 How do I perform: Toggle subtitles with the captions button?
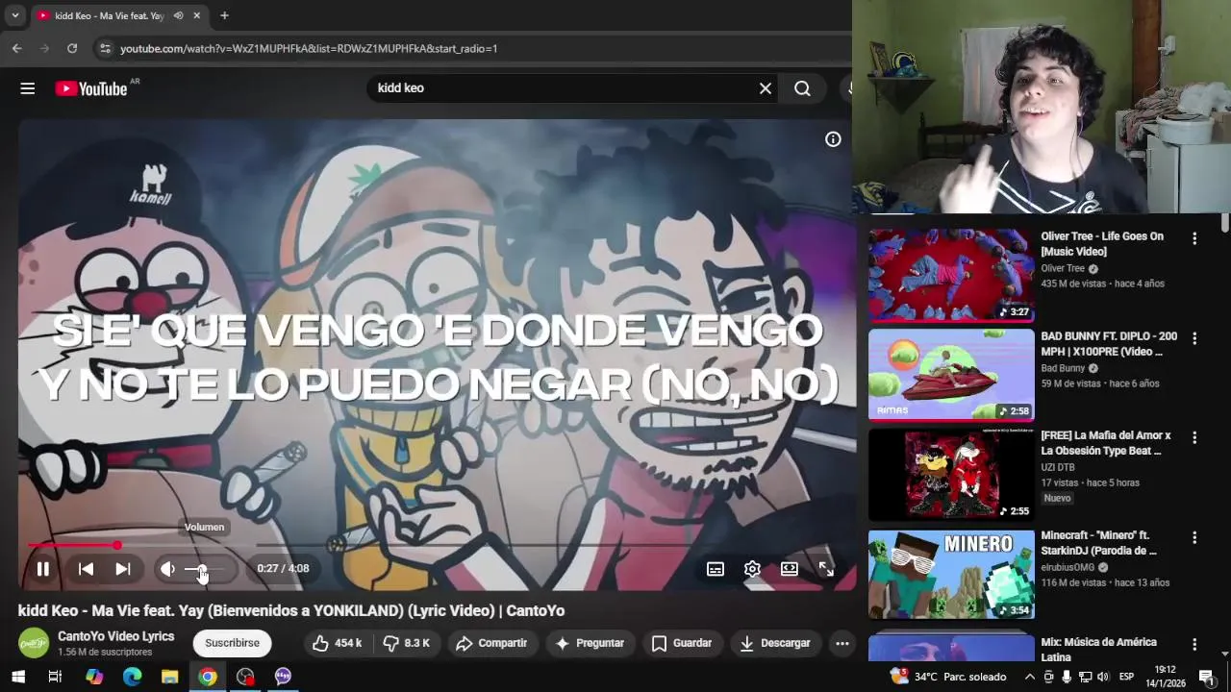[716, 569]
